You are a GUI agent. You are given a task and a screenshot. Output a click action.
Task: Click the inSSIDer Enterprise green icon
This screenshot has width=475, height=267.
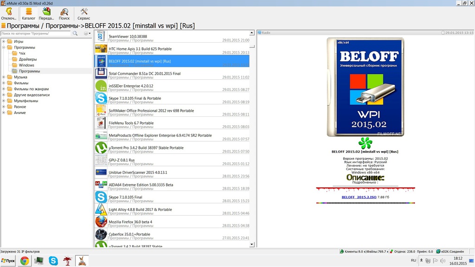point(101,86)
